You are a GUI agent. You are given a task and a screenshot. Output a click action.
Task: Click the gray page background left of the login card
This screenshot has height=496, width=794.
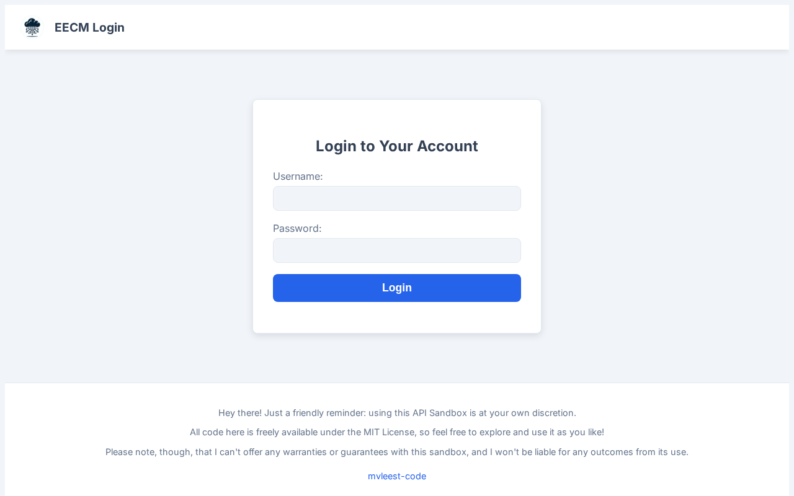tap(124, 217)
